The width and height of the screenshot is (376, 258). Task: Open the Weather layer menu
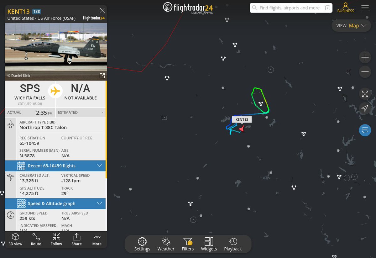pos(166,244)
